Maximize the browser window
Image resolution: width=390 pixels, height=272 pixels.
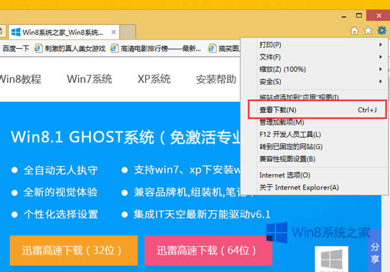coord(359,16)
